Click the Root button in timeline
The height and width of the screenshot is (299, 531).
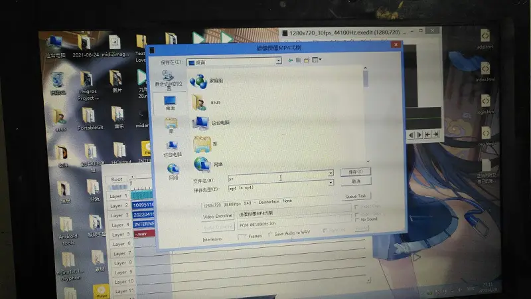coord(117,179)
